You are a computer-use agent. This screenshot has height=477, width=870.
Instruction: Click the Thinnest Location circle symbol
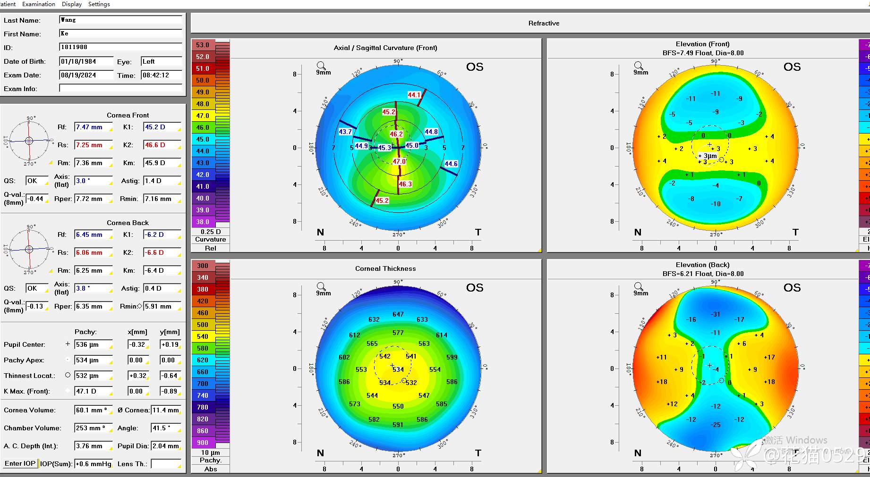pos(68,376)
